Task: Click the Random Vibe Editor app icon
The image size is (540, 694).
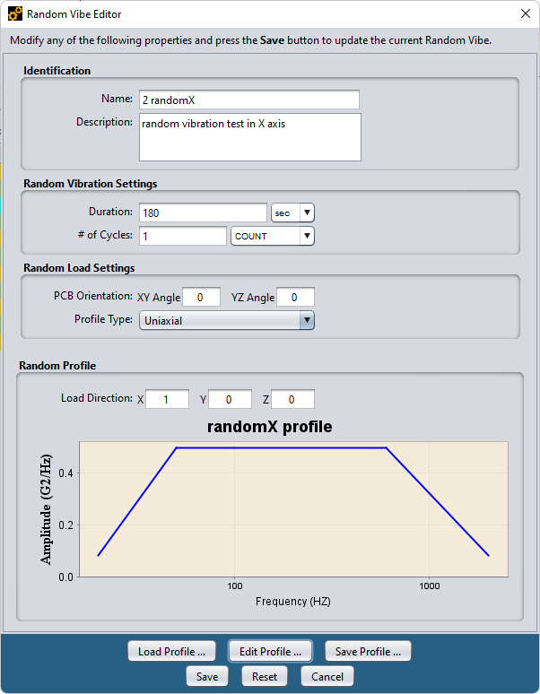Action: (15, 14)
